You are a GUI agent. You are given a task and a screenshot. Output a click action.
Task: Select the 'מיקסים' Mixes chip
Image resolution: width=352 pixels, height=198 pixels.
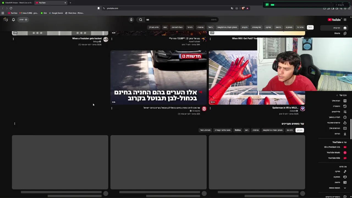(x=244, y=27)
